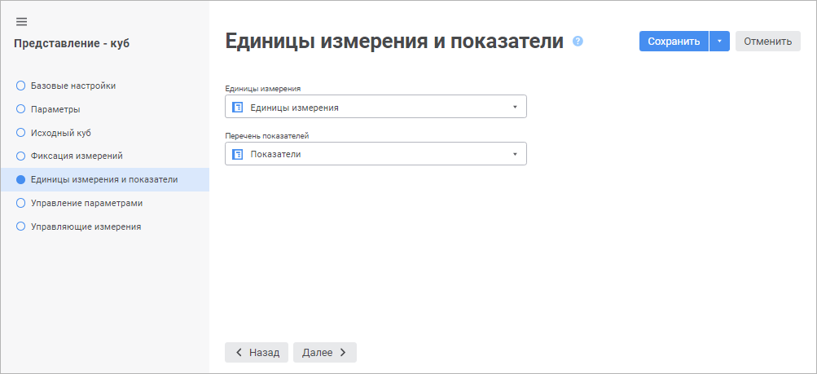Viewport: 817px width, 374px height.
Task: Expand the Показатели dropdown arrow
Action: 515,154
